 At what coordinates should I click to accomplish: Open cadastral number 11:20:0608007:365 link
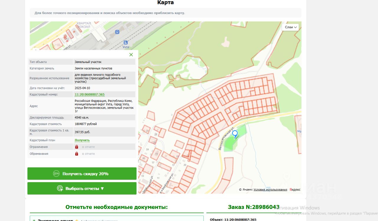click(89, 94)
